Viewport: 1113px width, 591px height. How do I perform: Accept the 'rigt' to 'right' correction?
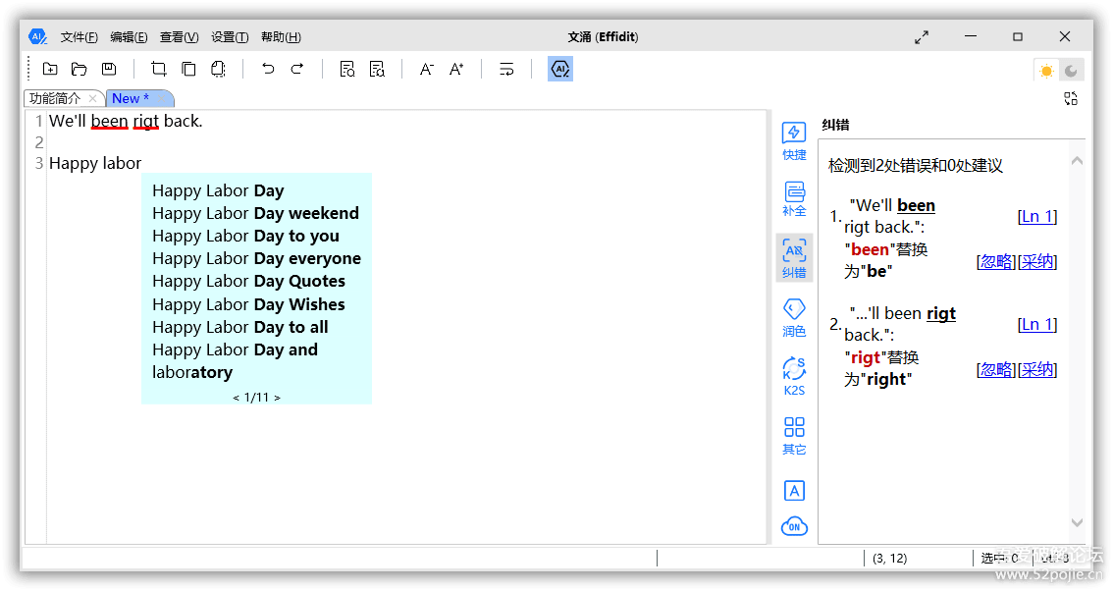(x=1037, y=369)
